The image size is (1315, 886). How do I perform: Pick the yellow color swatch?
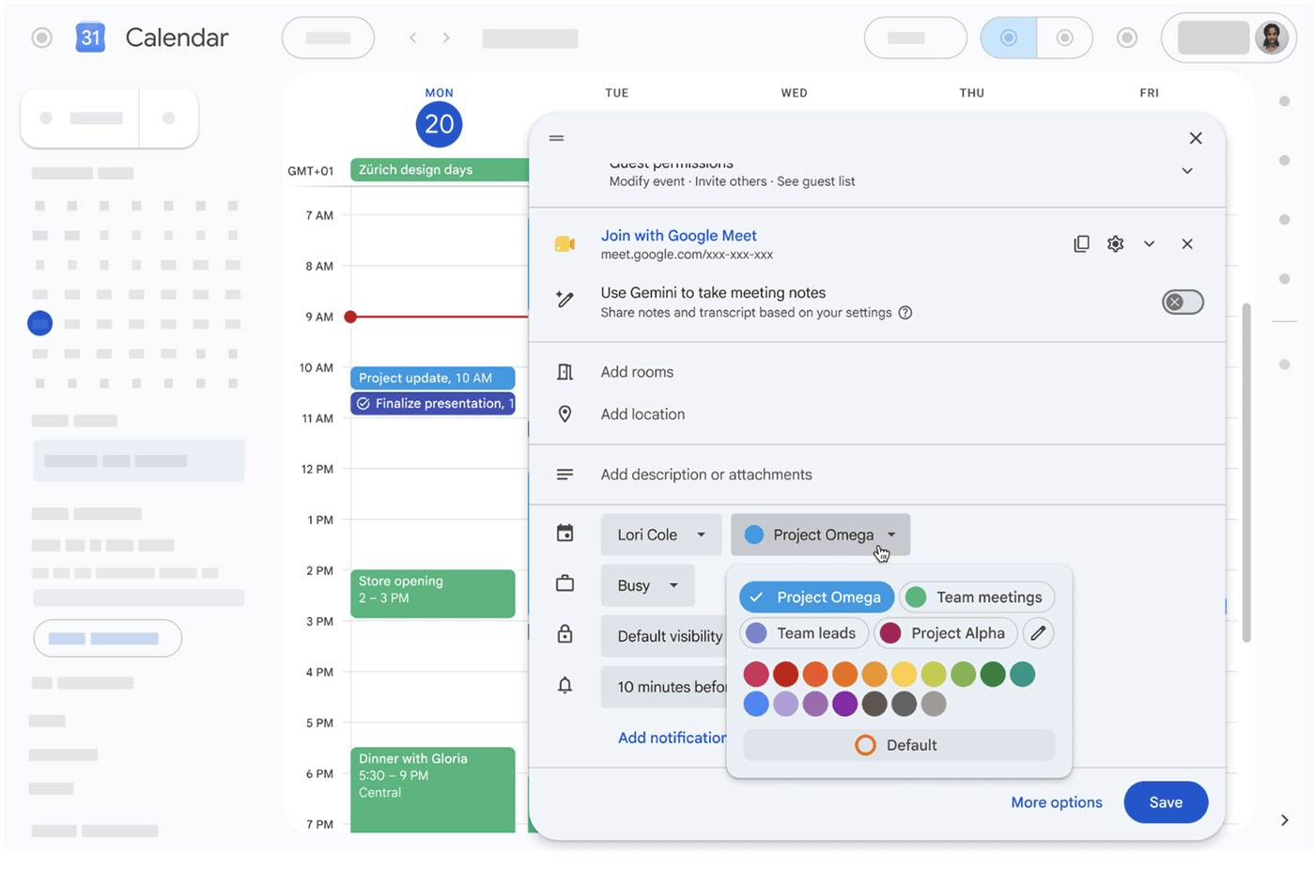click(904, 674)
